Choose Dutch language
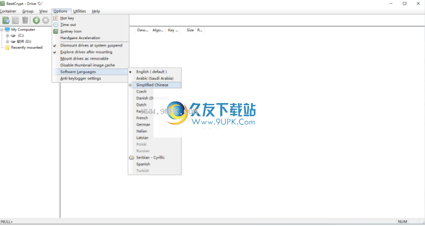425x226 pixels. 155,105
